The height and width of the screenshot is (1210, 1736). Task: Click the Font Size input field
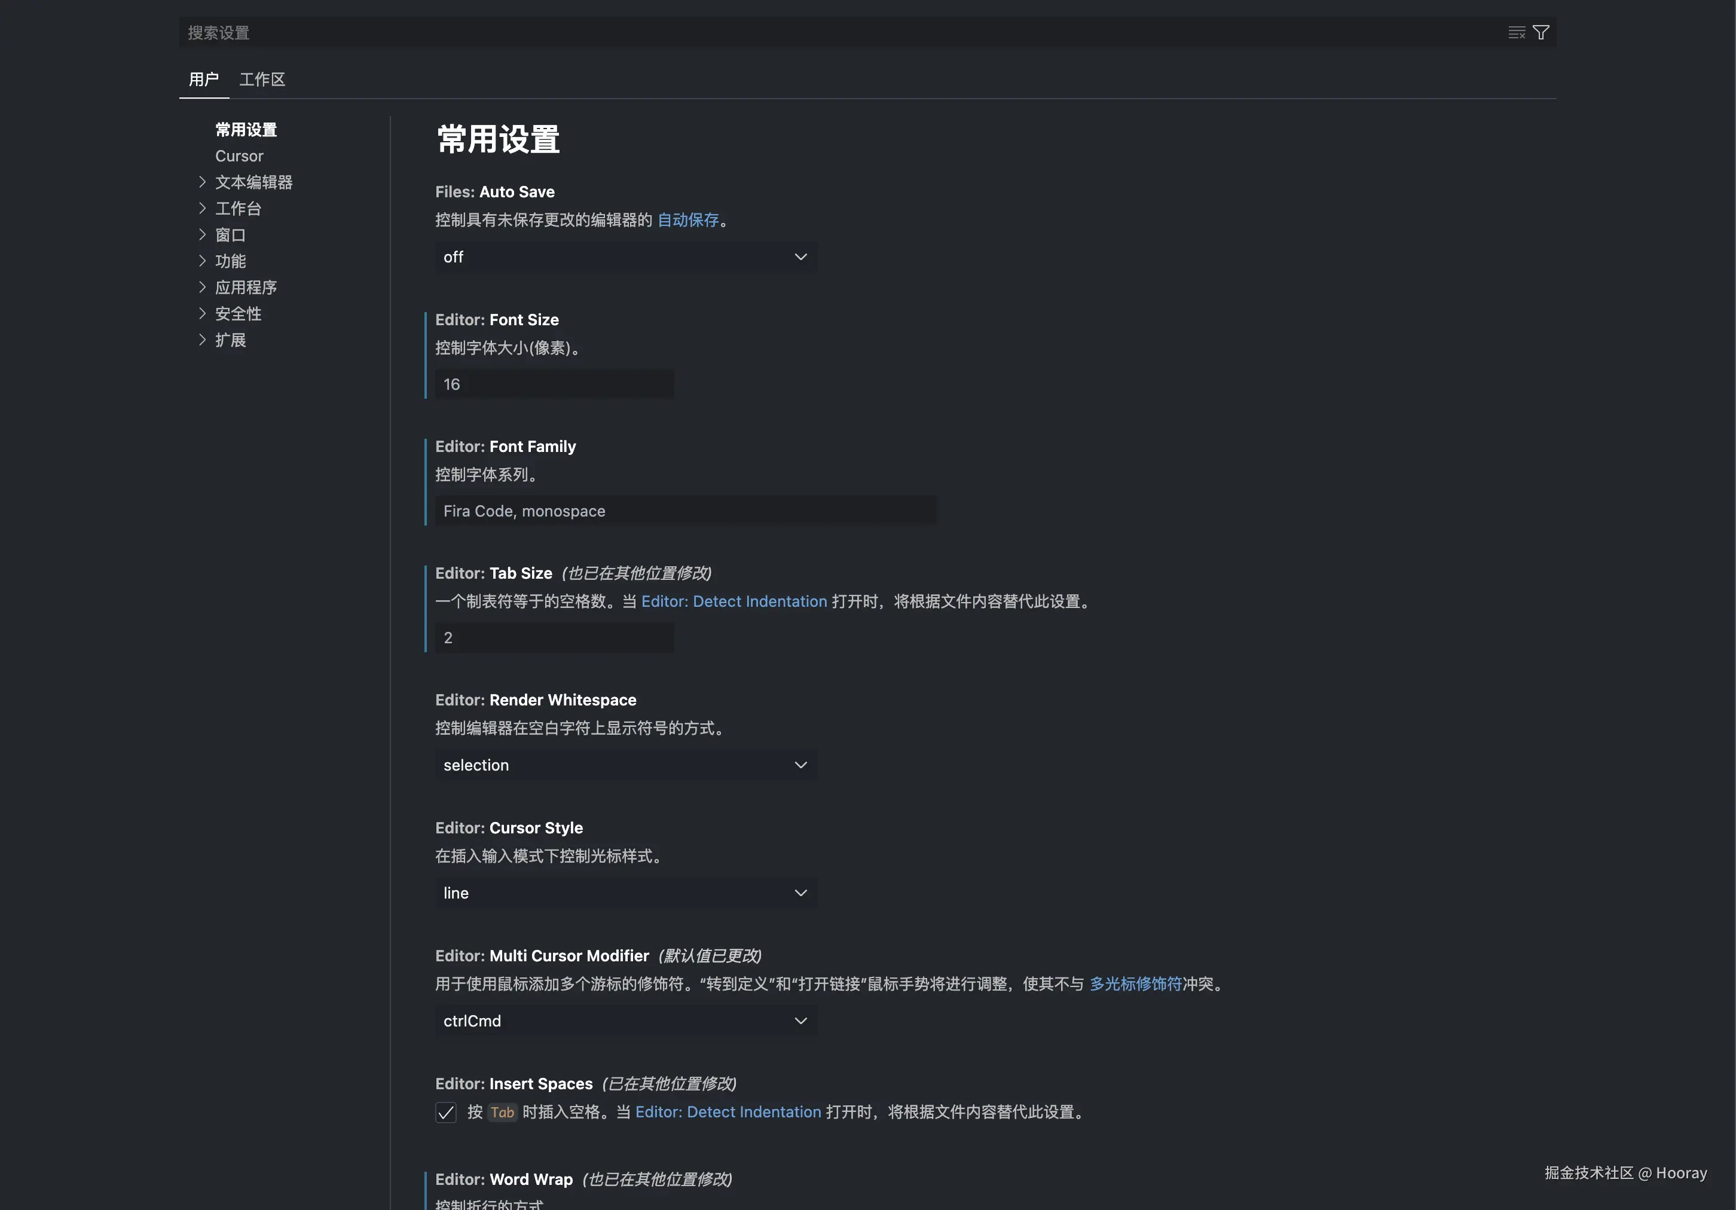coord(554,384)
